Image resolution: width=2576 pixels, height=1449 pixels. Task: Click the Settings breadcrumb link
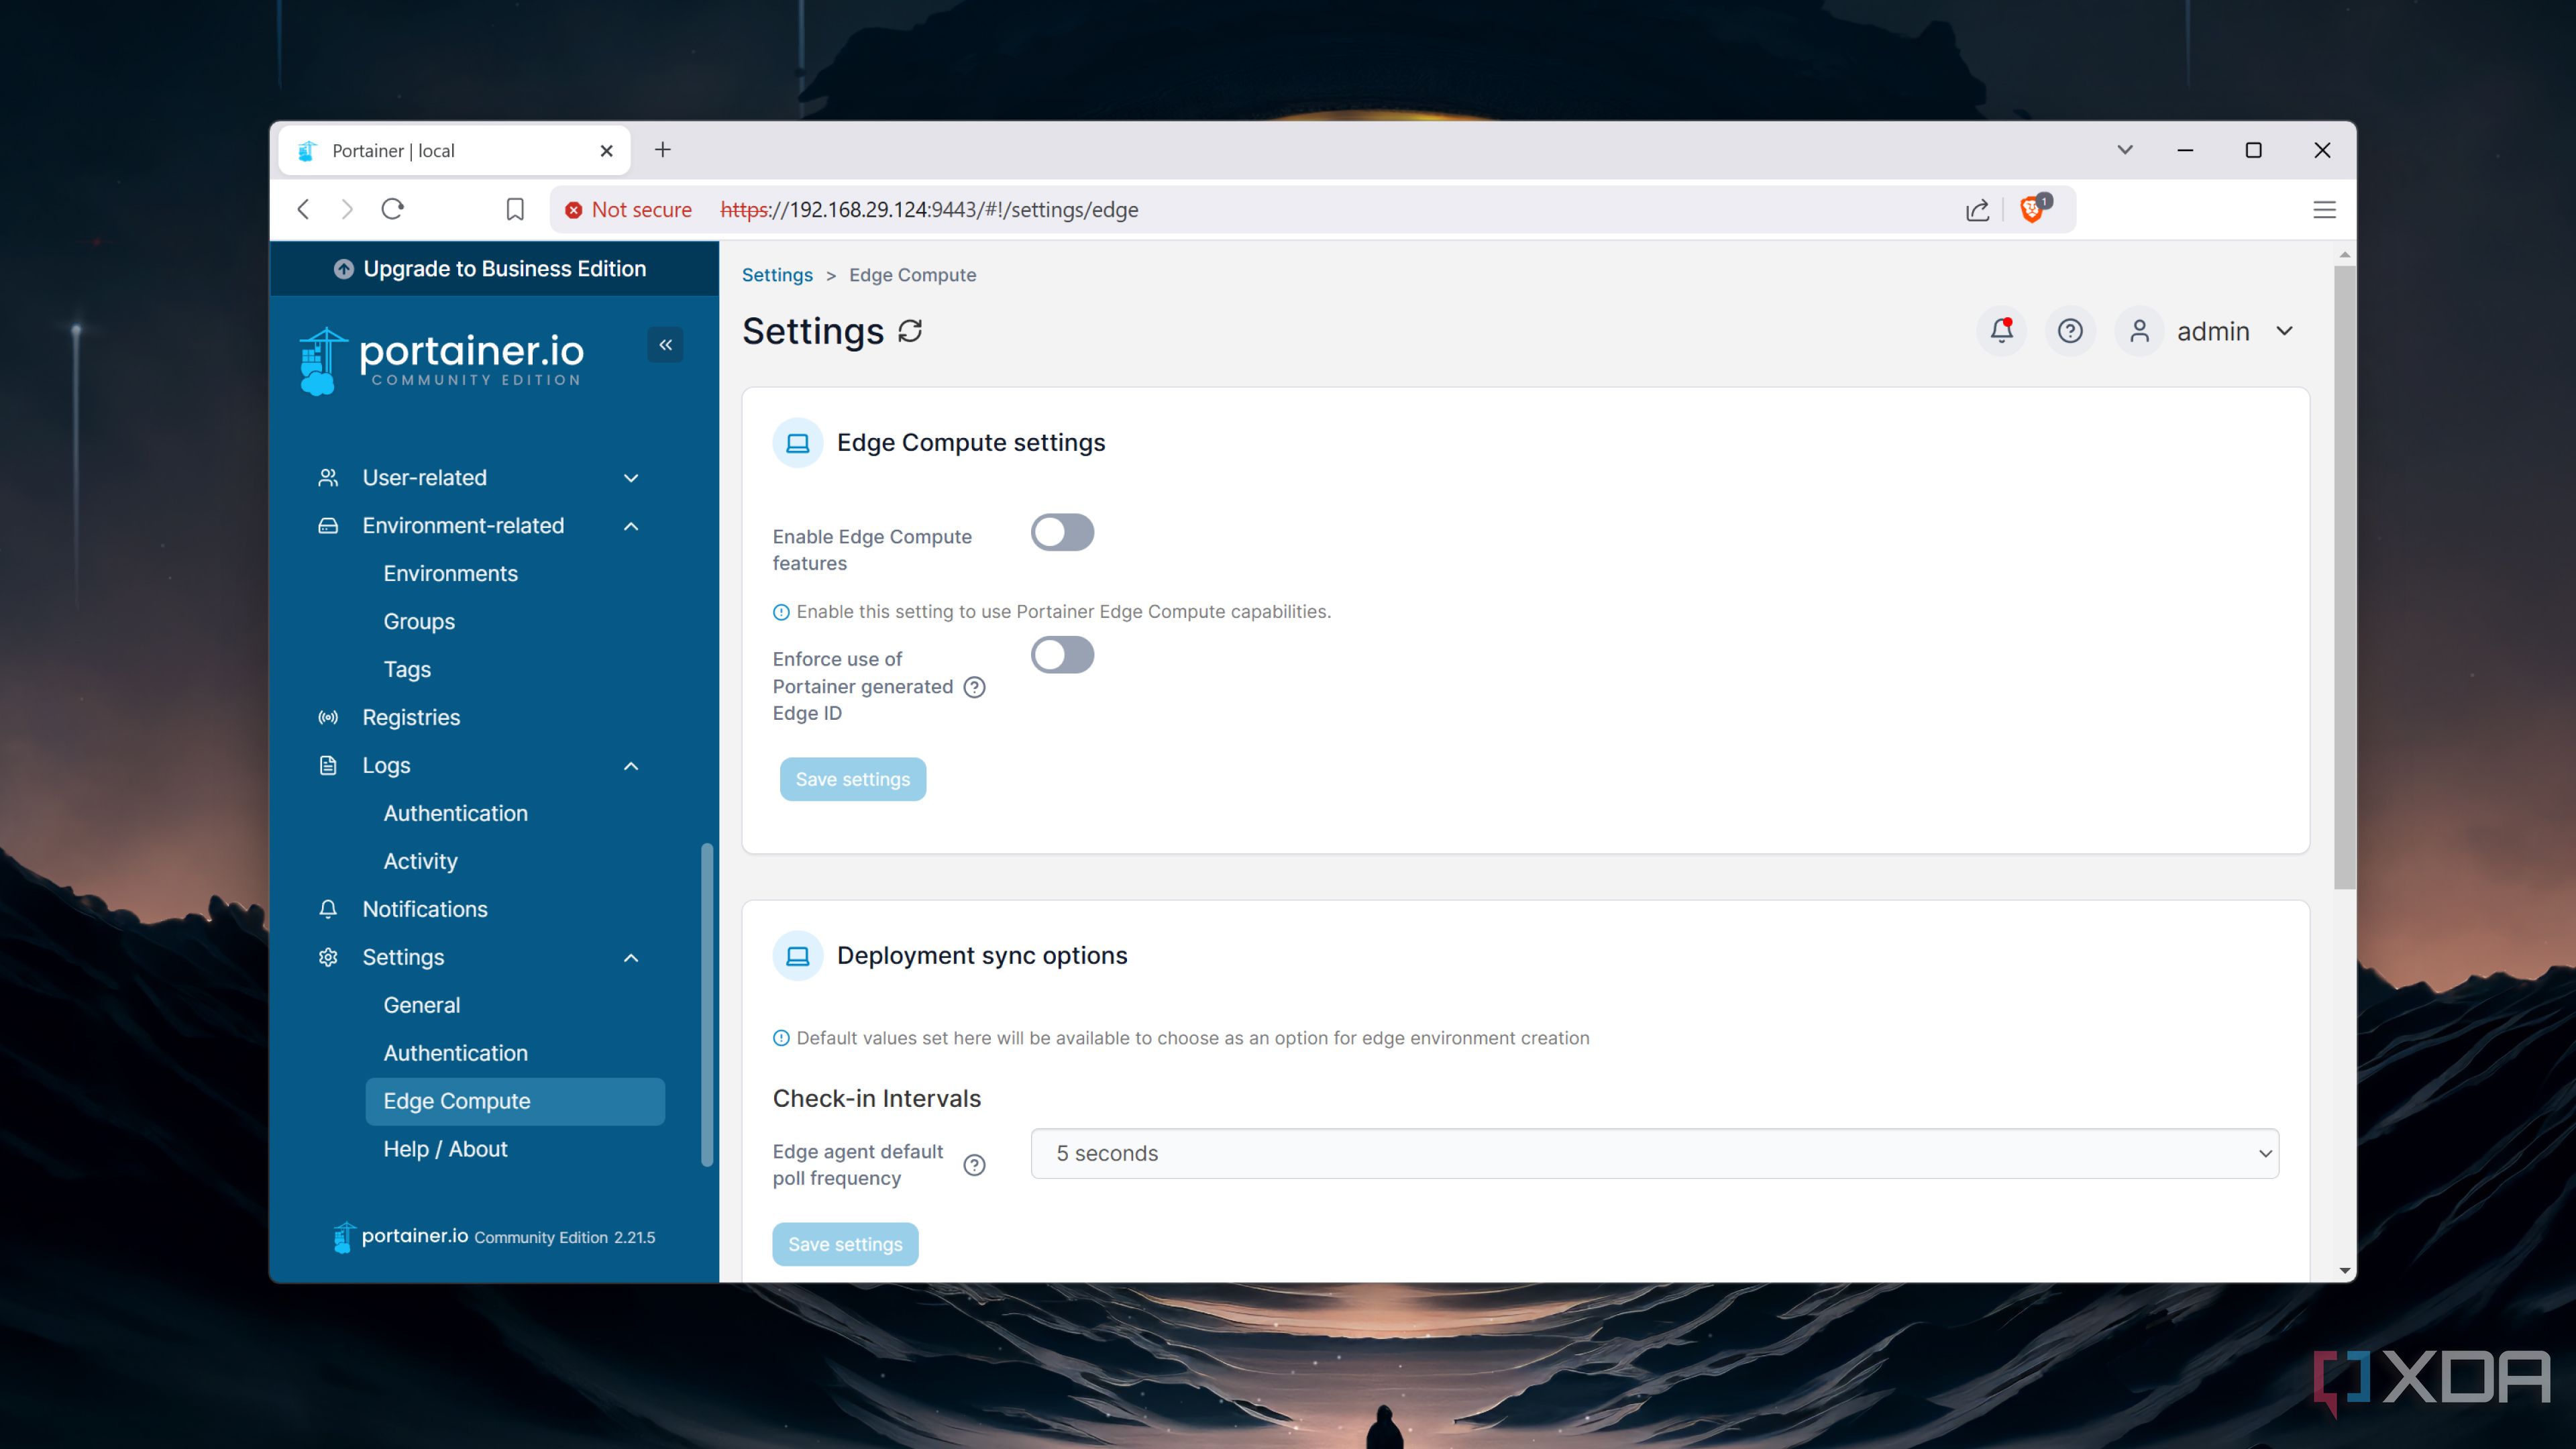point(777,275)
